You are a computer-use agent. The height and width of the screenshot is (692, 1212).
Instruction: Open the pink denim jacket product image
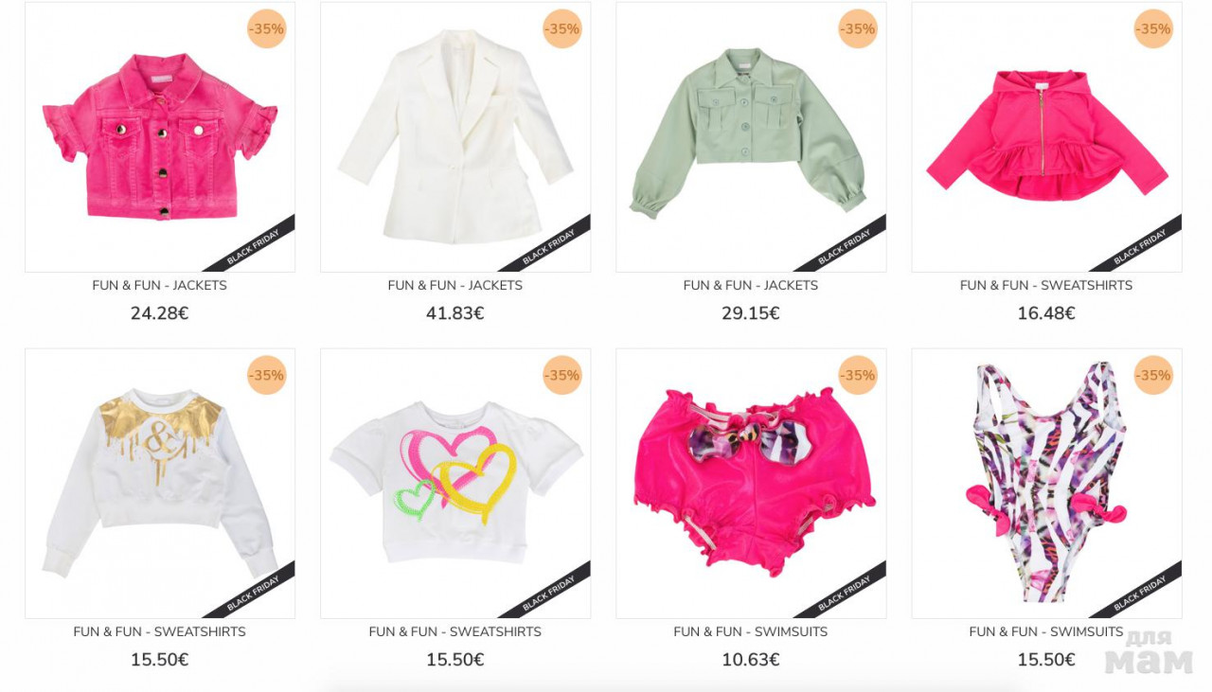(x=160, y=137)
